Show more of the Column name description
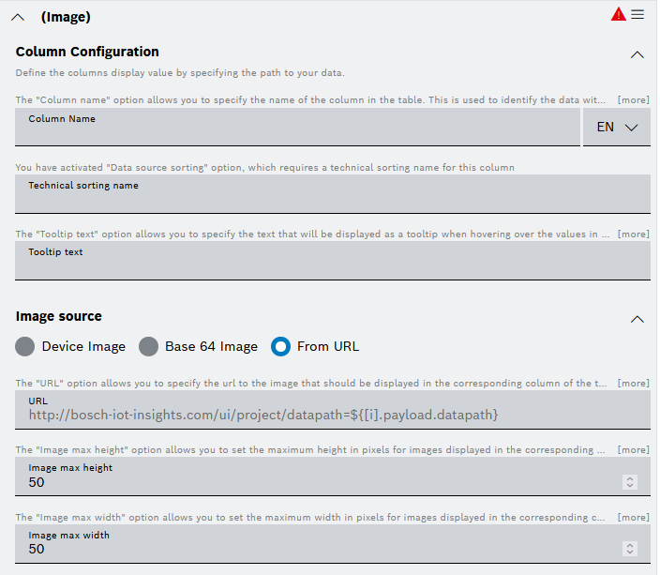The image size is (660, 575). point(633,99)
